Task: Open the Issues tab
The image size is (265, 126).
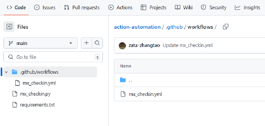Action: (x=45, y=8)
